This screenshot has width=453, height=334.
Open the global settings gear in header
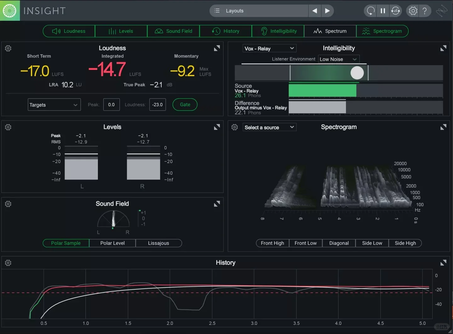click(x=413, y=11)
